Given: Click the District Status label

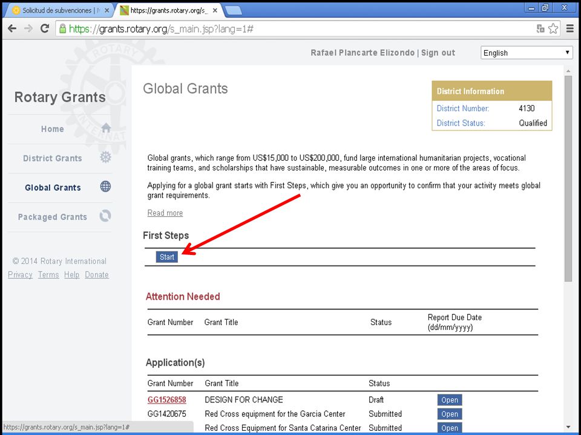Looking at the screenshot, I should [x=461, y=123].
